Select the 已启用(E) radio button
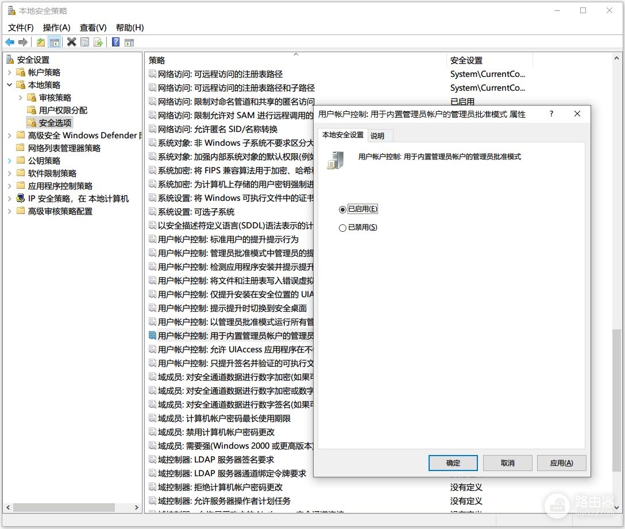625x529 pixels. tap(342, 209)
